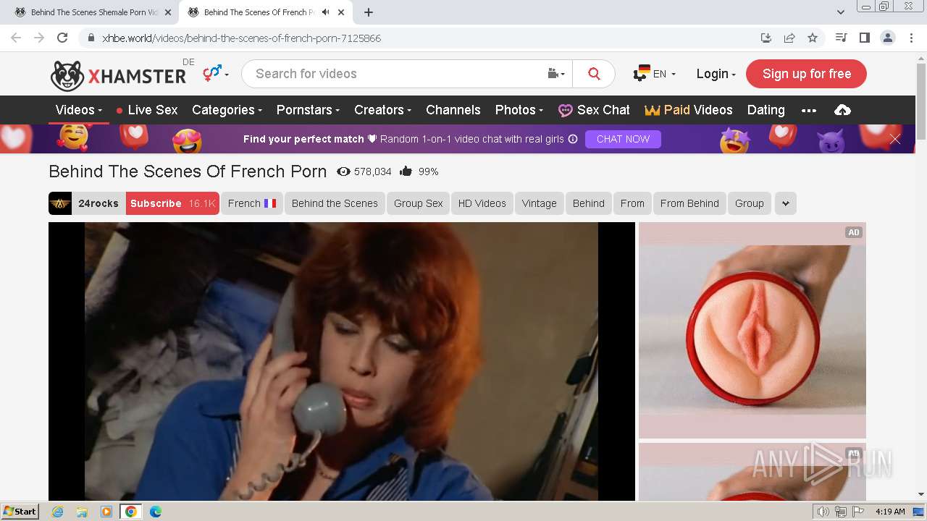
Task: Open Paid Videos with crown icon
Action: click(689, 110)
